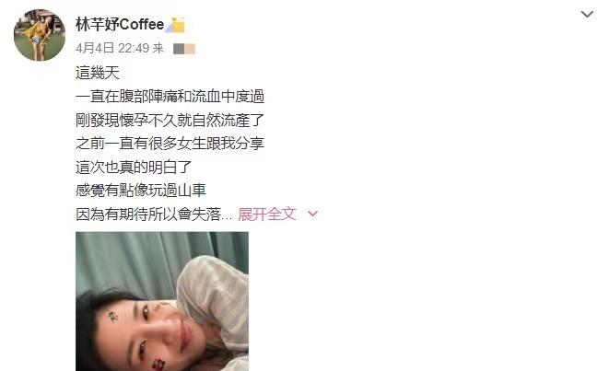Expand full post with 展开全文

[267, 214]
